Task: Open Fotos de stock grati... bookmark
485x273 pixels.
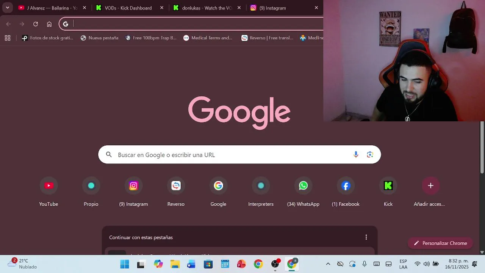Action: pos(47,38)
